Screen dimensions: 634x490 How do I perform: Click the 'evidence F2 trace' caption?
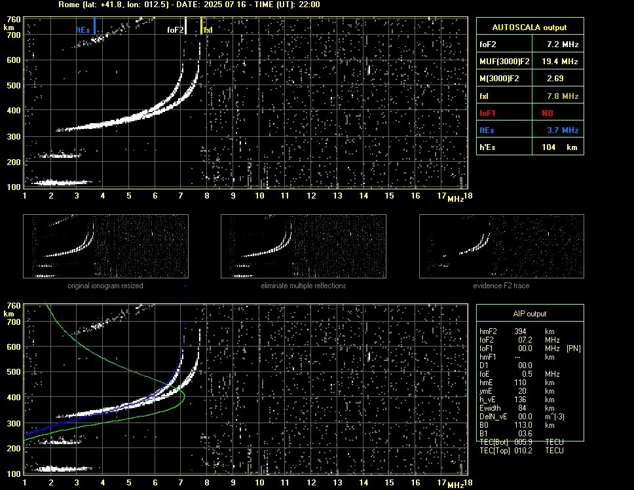pos(501,286)
